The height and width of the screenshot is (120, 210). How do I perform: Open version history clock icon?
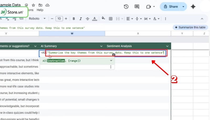126,7
